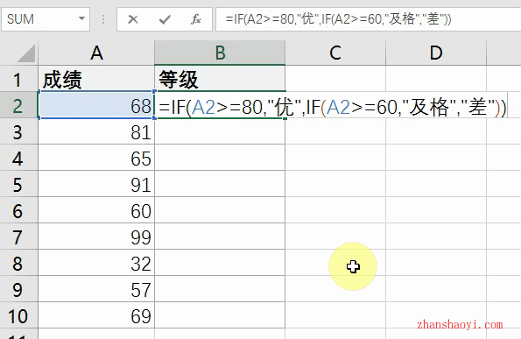This screenshot has height=339, width=521.
Task: Click cell B2 containing the IF formula
Action: point(220,105)
